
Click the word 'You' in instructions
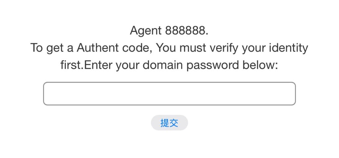click(x=166, y=48)
